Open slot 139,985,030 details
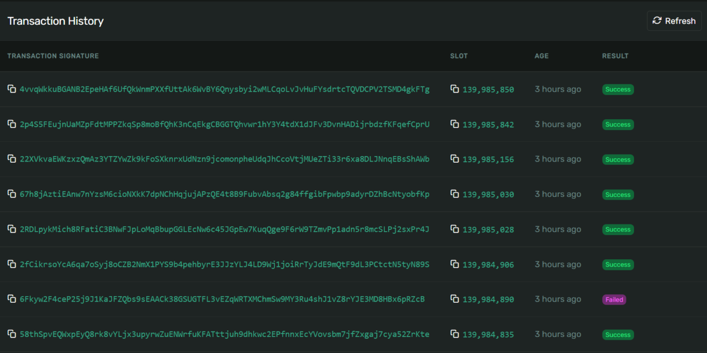Image resolution: width=707 pixels, height=353 pixels. 488,194
